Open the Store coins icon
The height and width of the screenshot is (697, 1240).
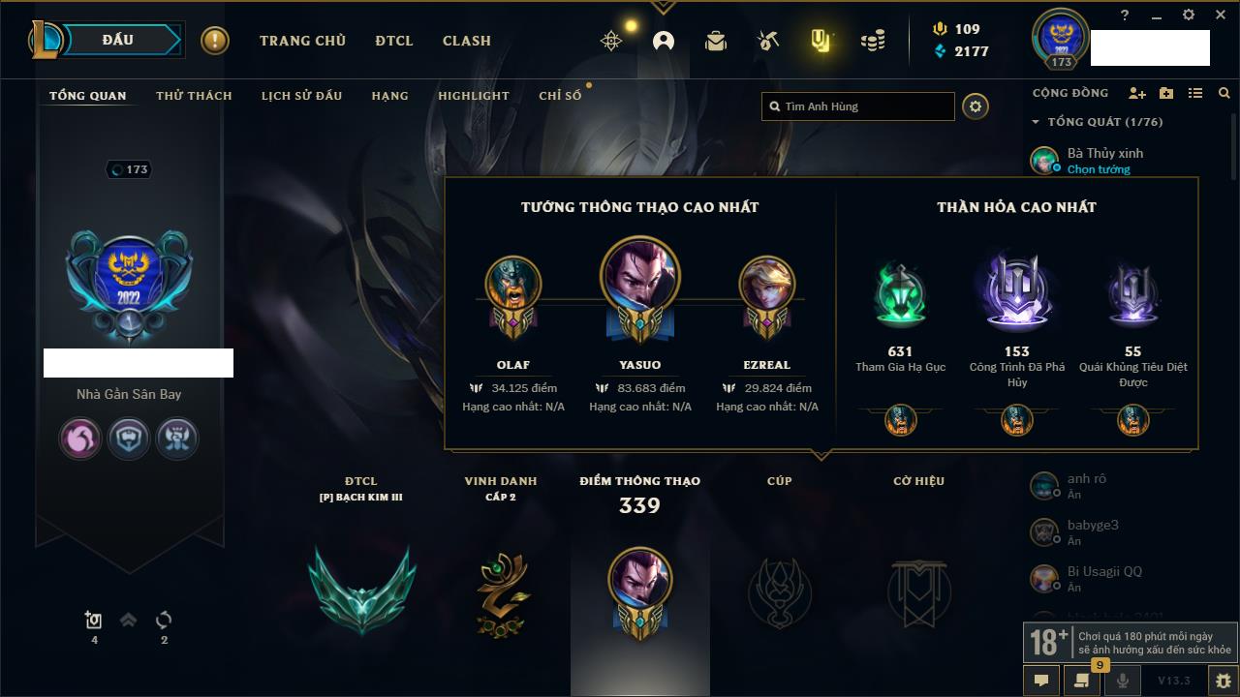[873, 41]
